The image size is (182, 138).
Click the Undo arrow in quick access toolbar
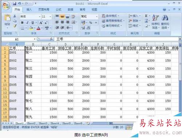20,4
